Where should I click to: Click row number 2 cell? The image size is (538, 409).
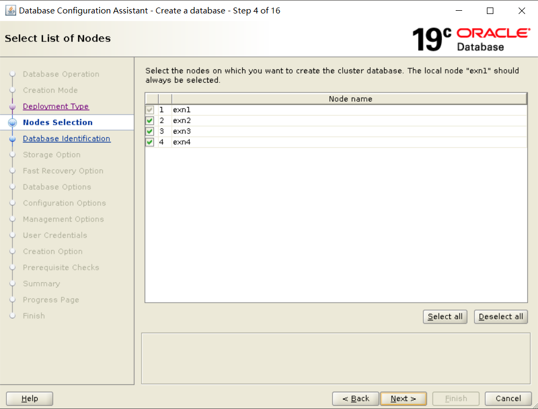[165, 121]
